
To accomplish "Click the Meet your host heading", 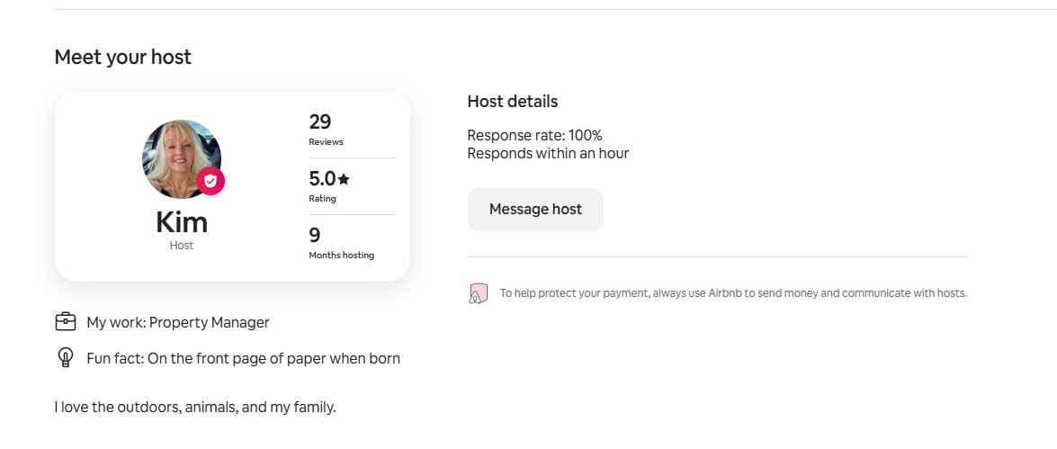I will 122,57.
